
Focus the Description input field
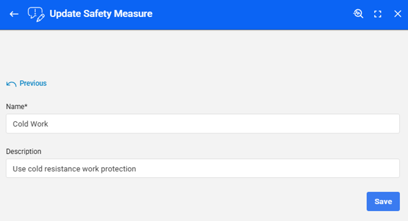coord(203,169)
